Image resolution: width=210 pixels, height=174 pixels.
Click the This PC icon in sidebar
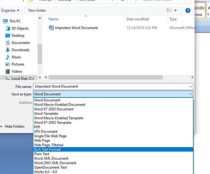click(5, 21)
